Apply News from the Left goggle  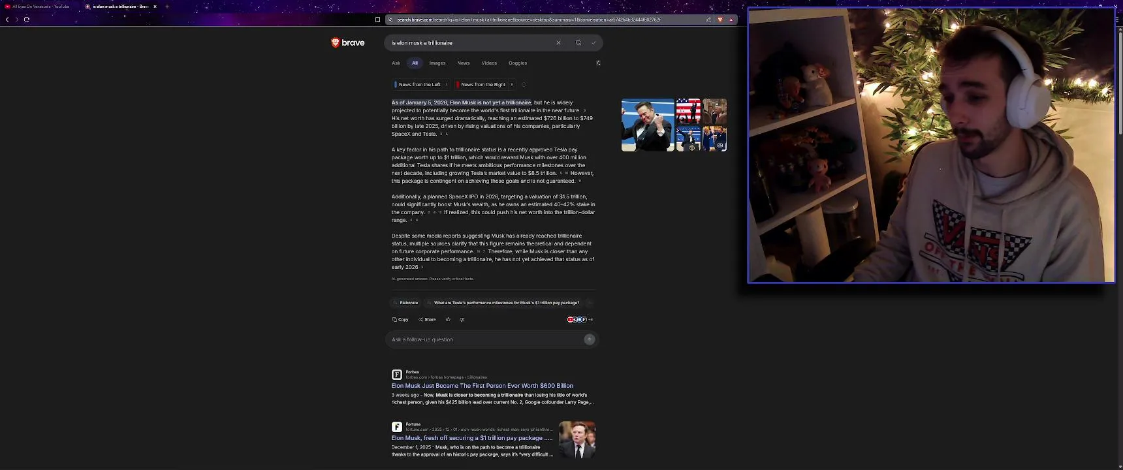tap(418, 85)
